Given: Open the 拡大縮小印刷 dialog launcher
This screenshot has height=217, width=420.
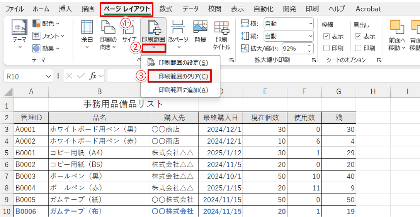Looking at the screenshot, I should pyautogui.click(x=314, y=61).
